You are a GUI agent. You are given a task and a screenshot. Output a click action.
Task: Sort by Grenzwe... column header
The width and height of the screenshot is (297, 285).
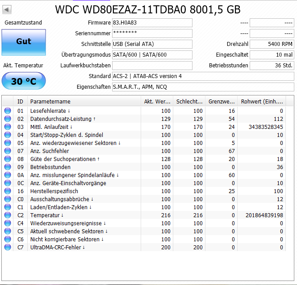tap(222, 102)
